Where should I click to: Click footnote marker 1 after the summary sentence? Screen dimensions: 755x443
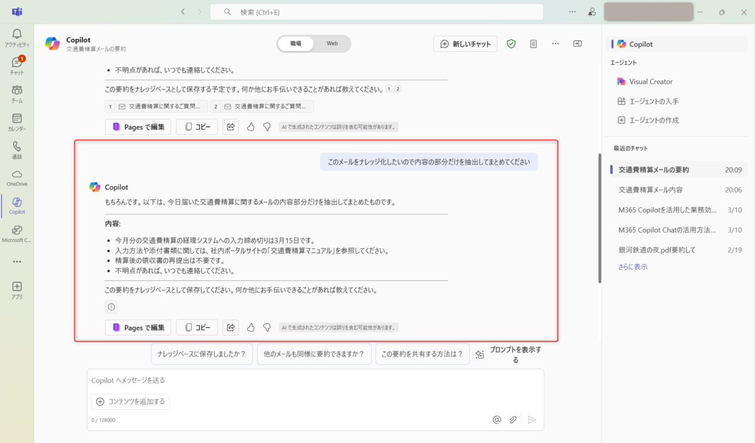[389, 89]
